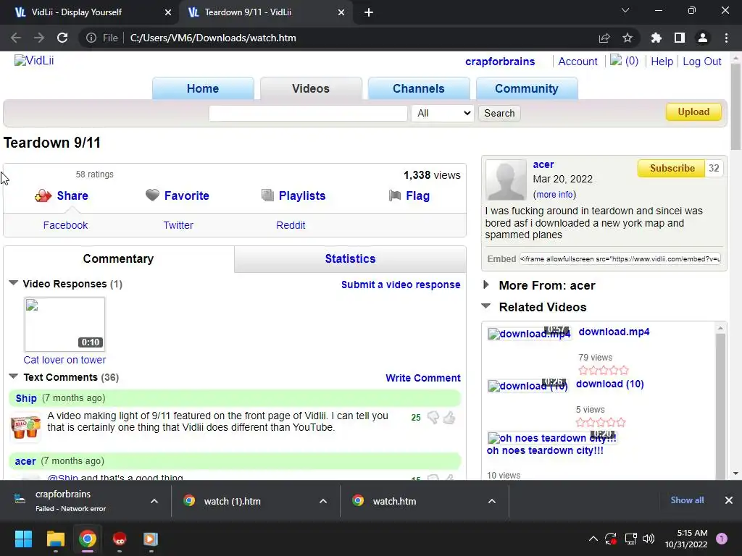Image resolution: width=742 pixels, height=556 pixels.
Task: Click the VidLii logo image
Action: pos(34,61)
